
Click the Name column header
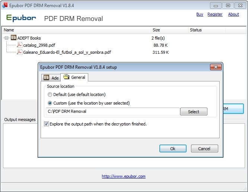point(76,30)
